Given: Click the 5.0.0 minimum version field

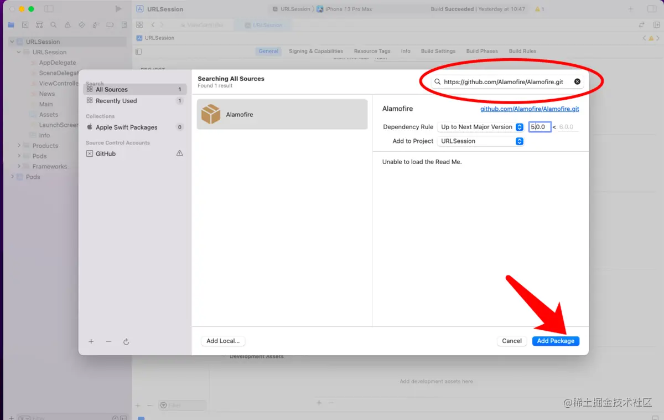Looking at the screenshot, I should [x=539, y=127].
